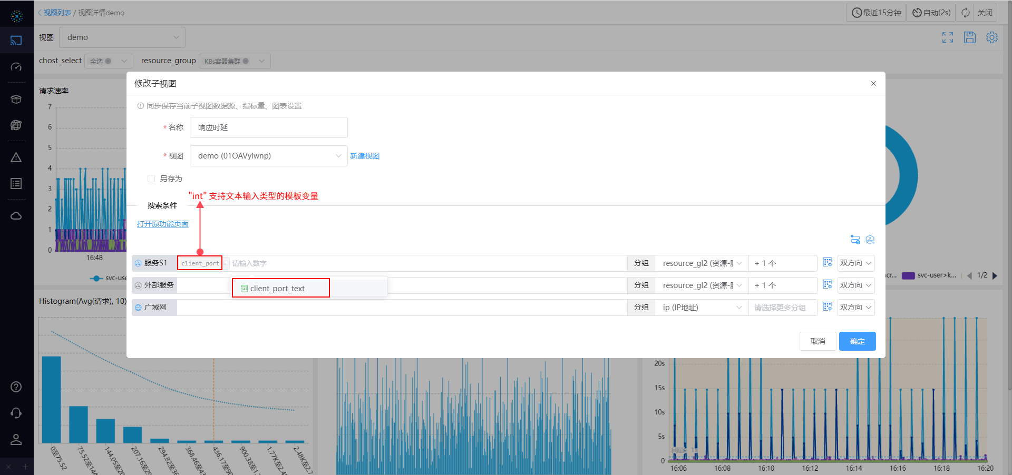Save the view using the floppy disk icon
This screenshot has height=475, width=1012.
tap(970, 37)
